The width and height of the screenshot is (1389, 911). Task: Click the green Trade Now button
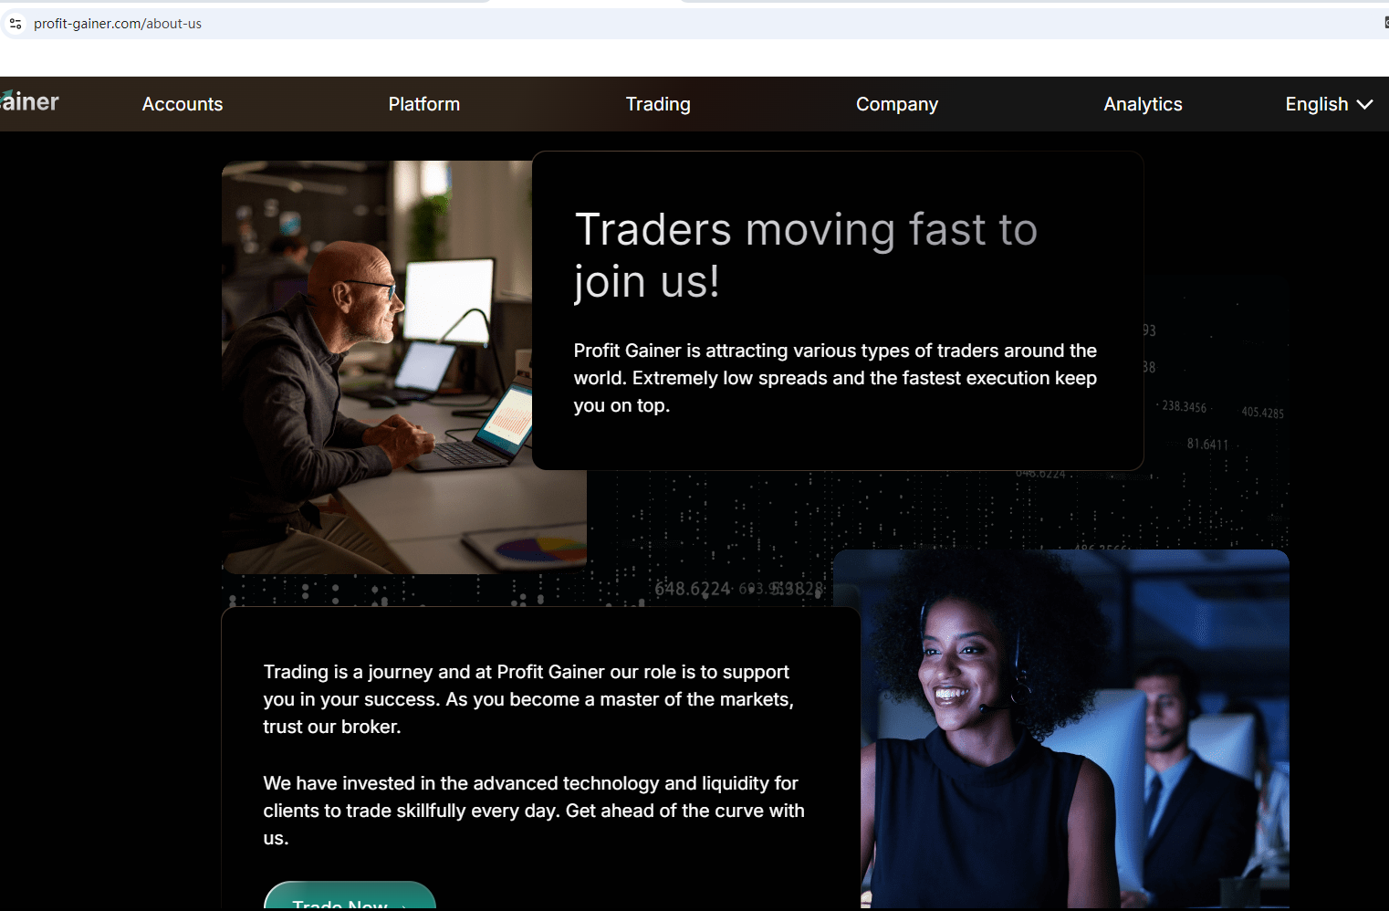click(350, 896)
